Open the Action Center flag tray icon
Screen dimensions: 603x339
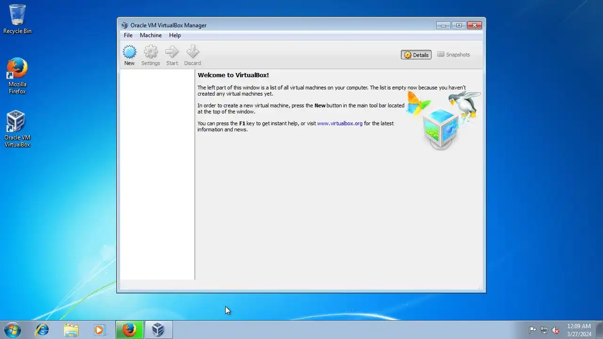click(x=532, y=330)
